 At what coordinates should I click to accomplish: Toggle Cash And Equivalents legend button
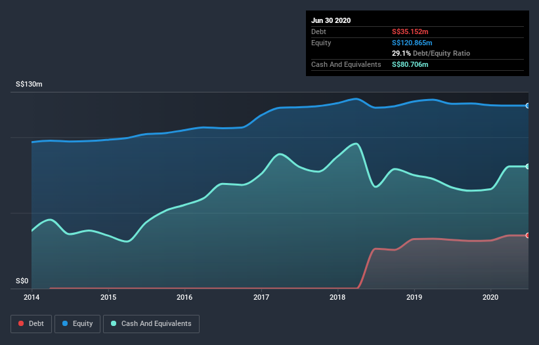[151, 324]
